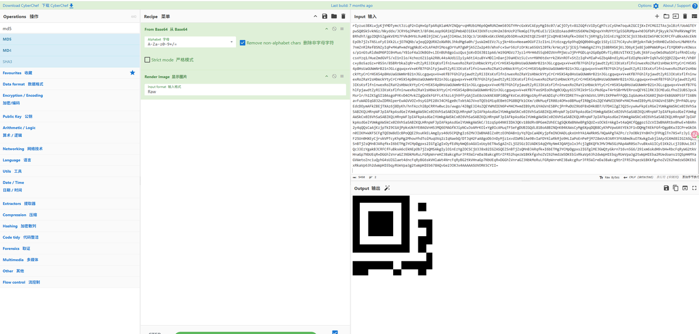
Task: Click the Step button
Action: click(155, 332)
